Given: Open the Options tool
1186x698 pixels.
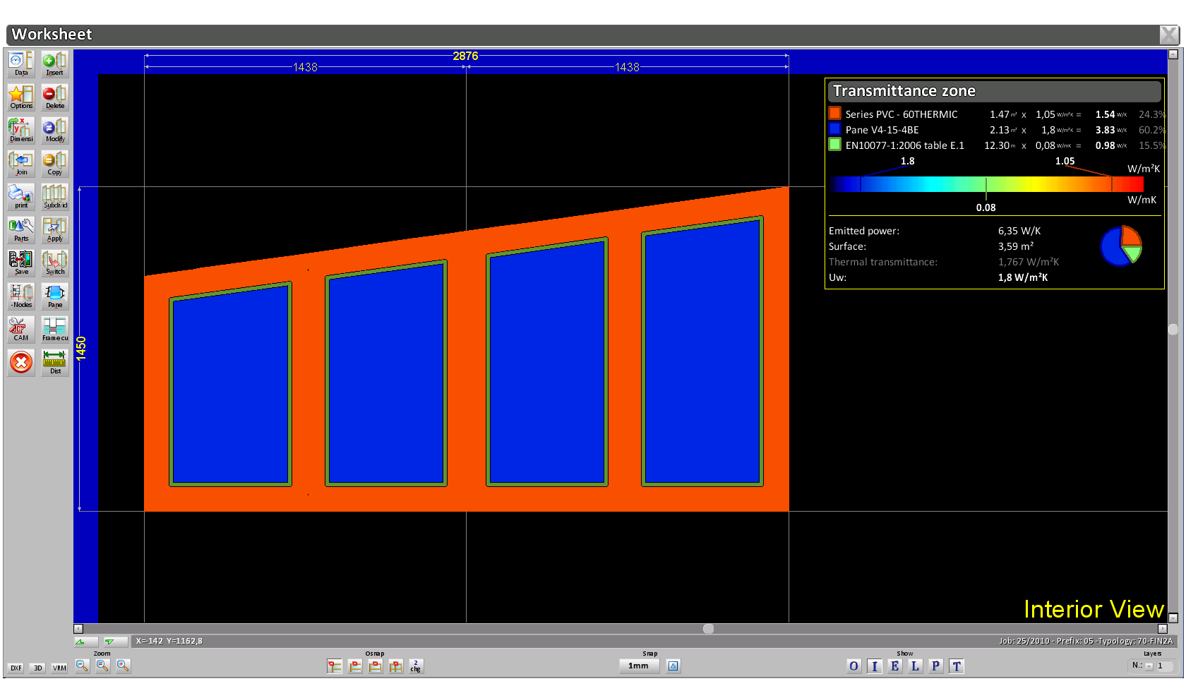Looking at the screenshot, I should pyautogui.click(x=21, y=97).
